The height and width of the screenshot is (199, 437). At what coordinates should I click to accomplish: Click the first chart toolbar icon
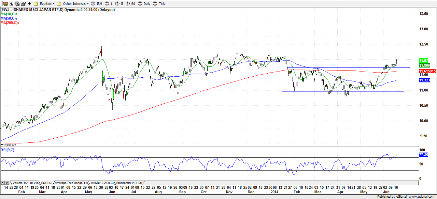[x=5, y=4]
